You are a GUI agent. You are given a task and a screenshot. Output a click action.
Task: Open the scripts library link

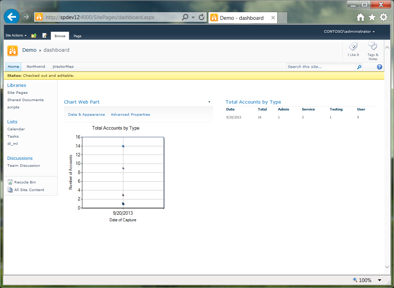[13, 107]
